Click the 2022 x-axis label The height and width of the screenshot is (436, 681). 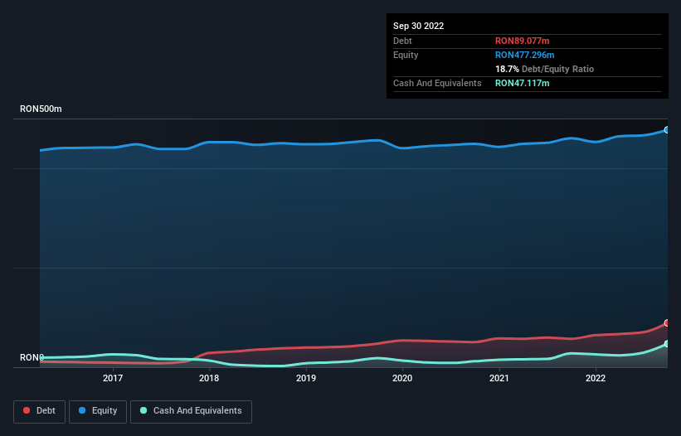596,378
